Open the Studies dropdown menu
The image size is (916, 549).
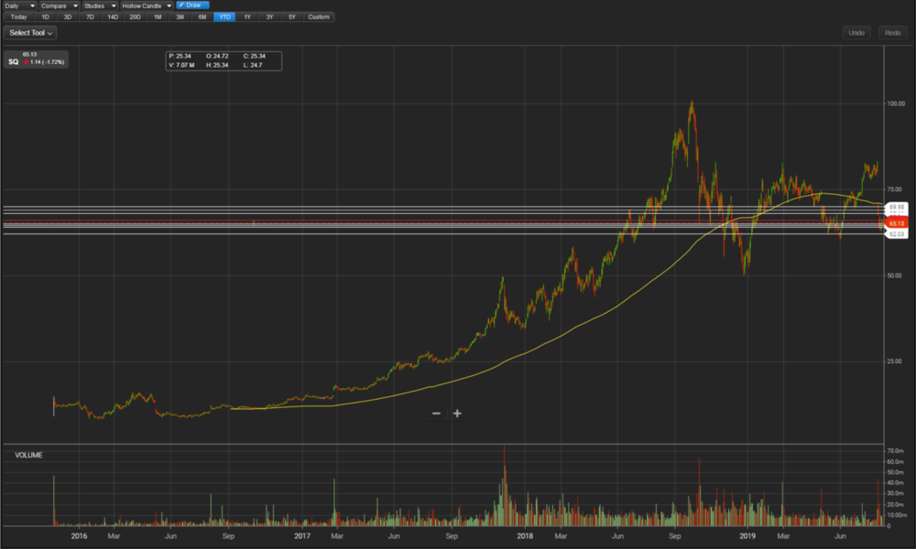pos(100,5)
